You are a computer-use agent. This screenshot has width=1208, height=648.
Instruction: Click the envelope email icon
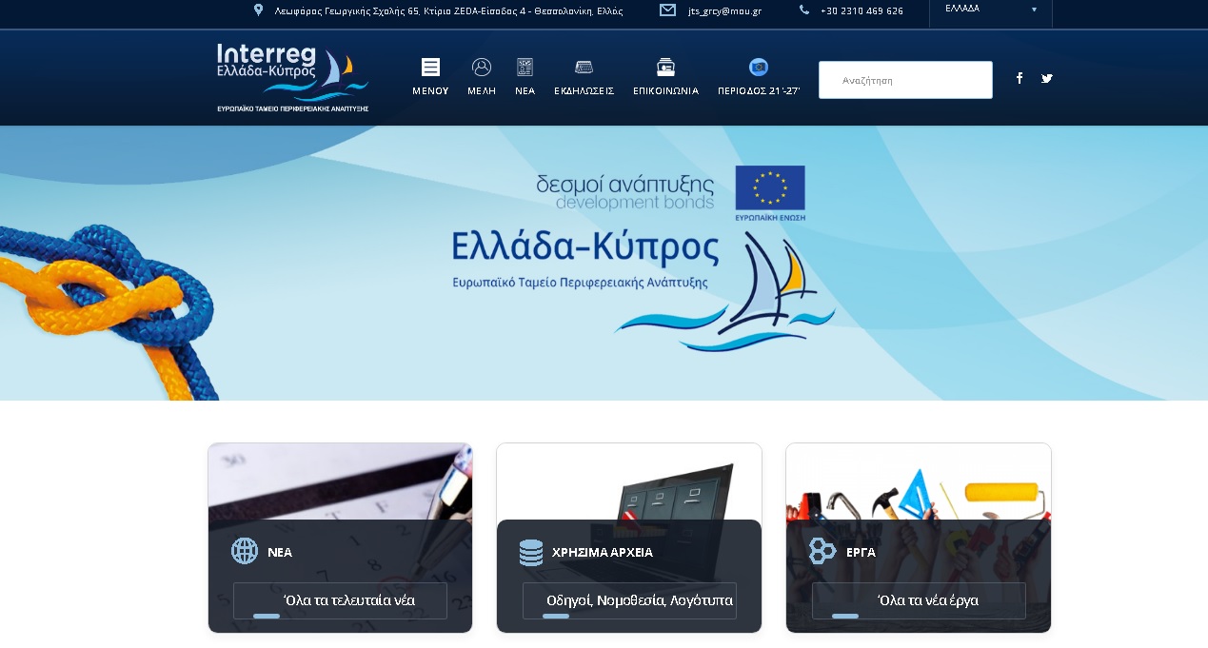[667, 10]
